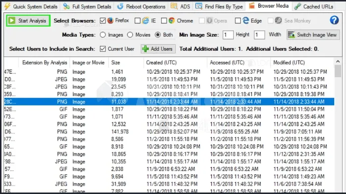Sort by Created (UTC) column header
The image size is (346, 194).
[175, 63]
